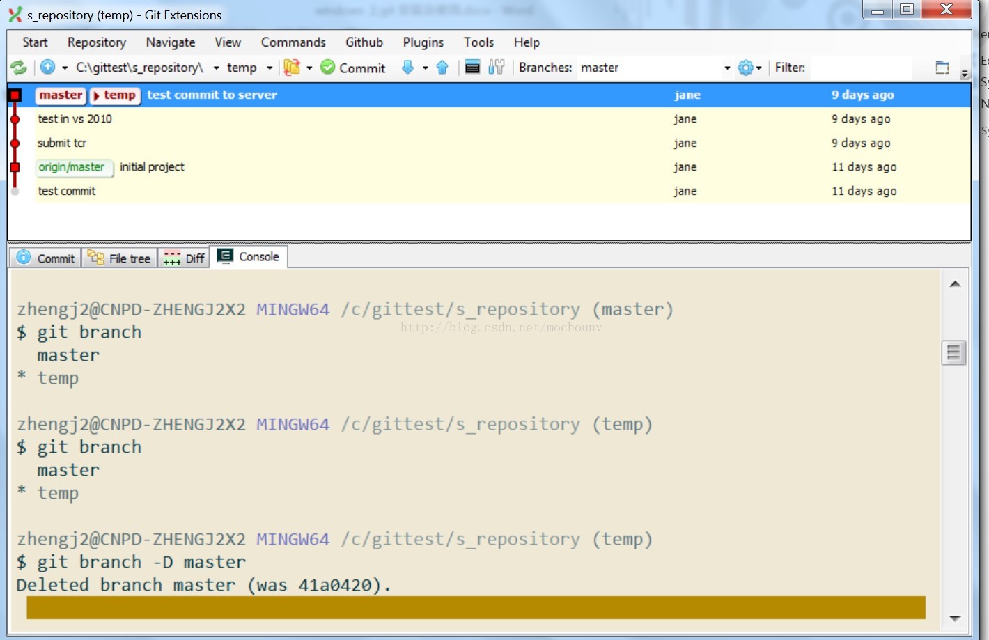Screen dimensions: 989x640
Task: Click the gear filter options icon
Action: click(745, 68)
